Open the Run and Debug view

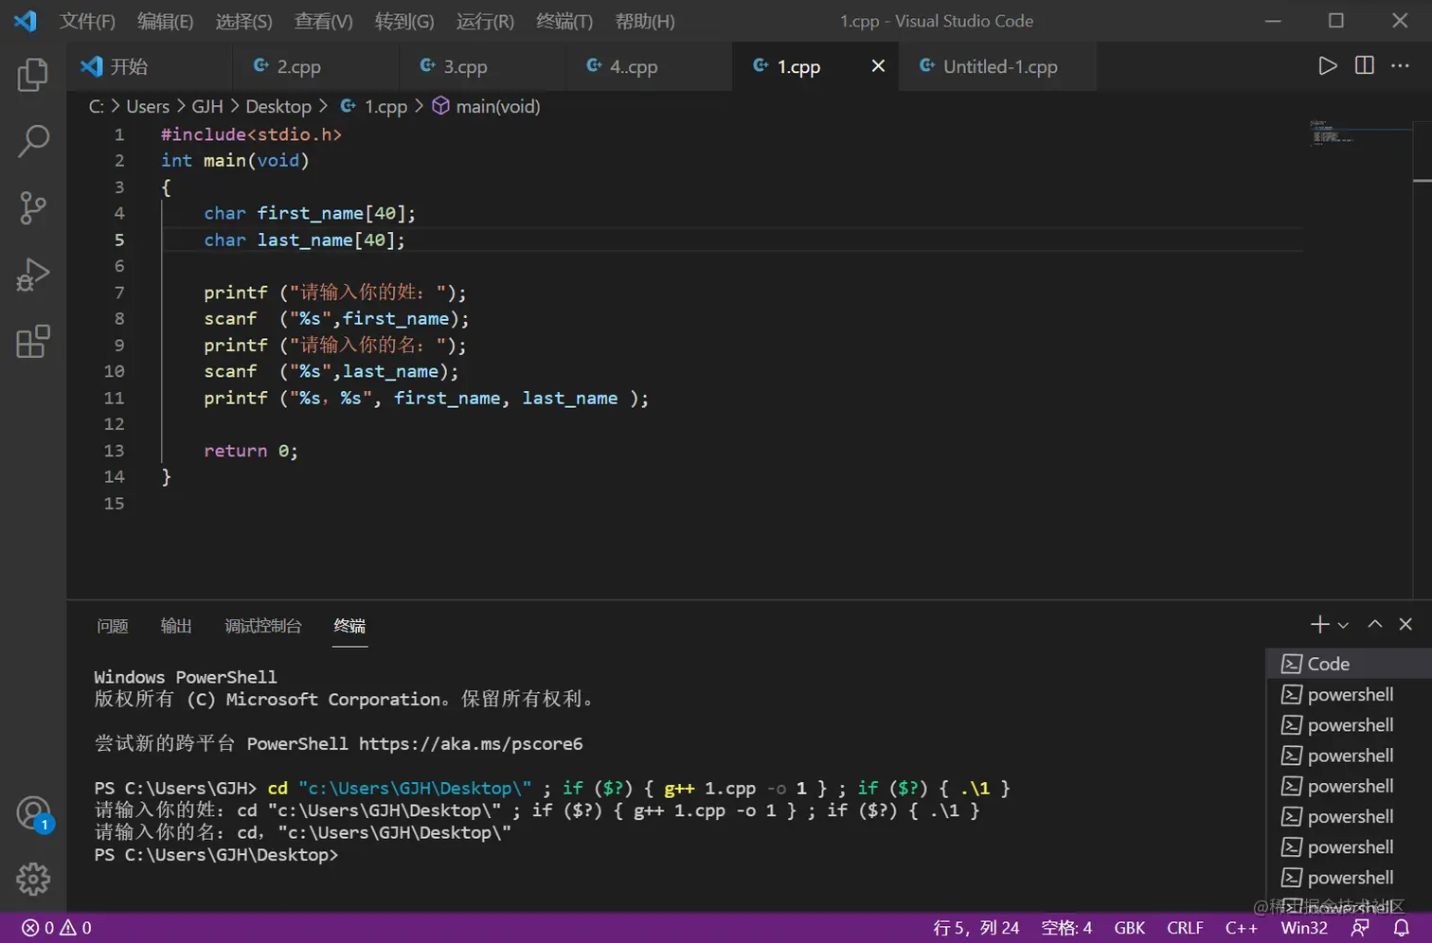click(33, 275)
